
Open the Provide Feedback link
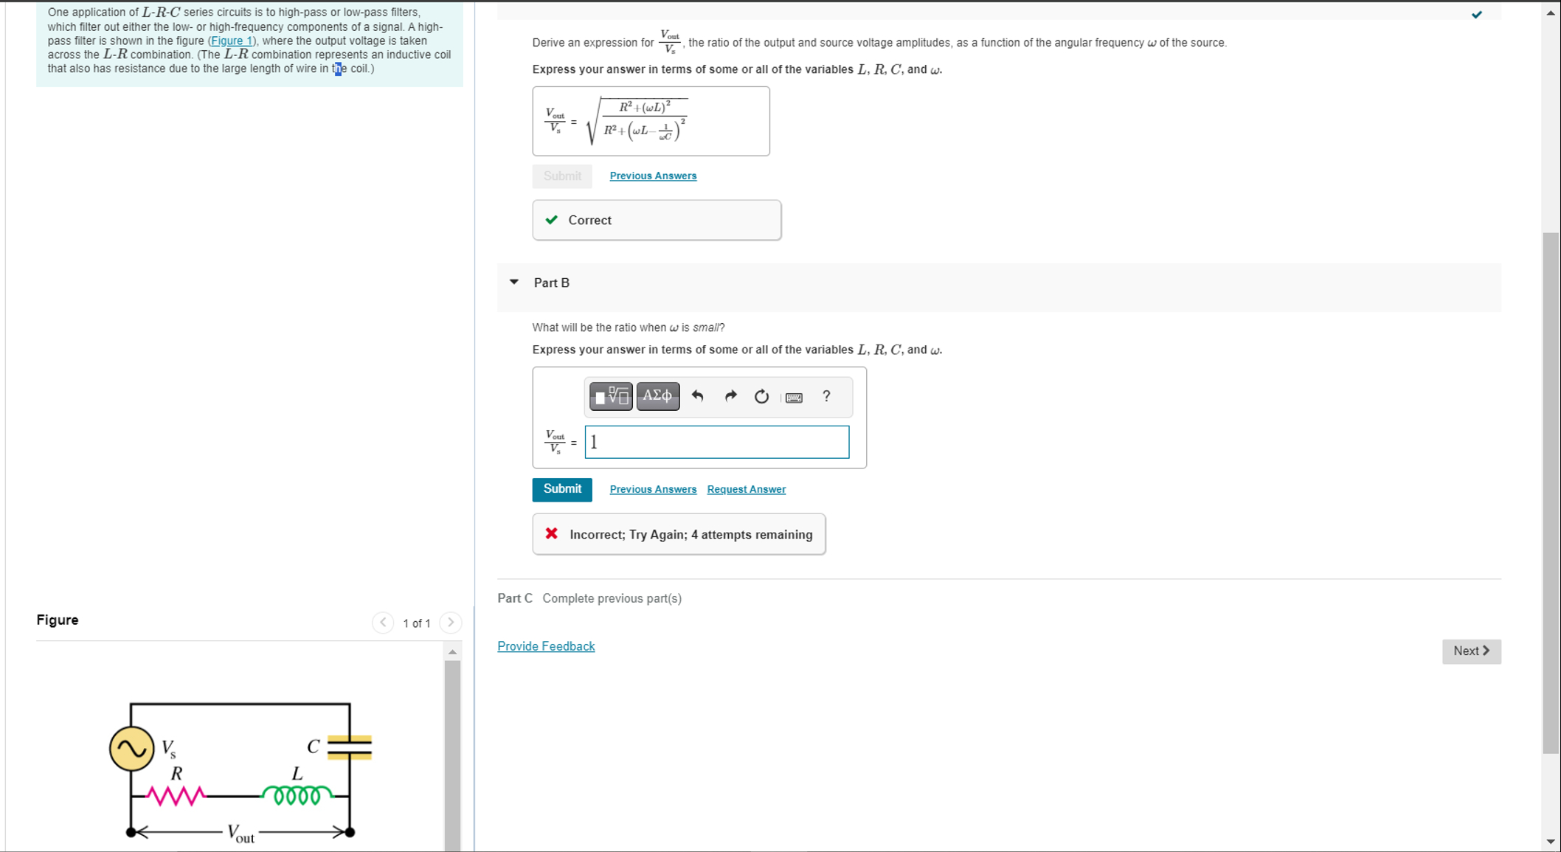[546, 645]
